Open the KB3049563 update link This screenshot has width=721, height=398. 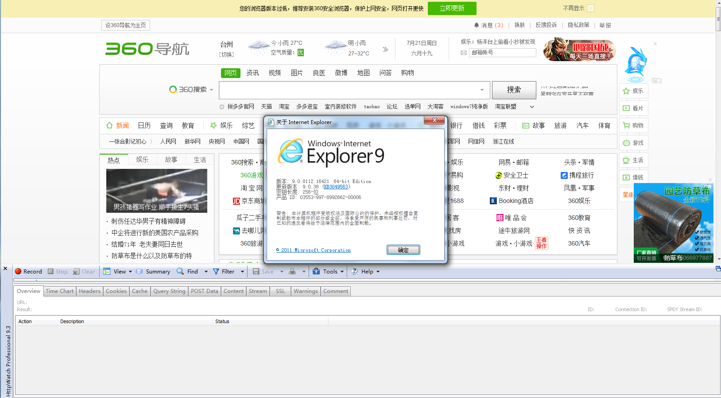pyautogui.click(x=336, y=187)
